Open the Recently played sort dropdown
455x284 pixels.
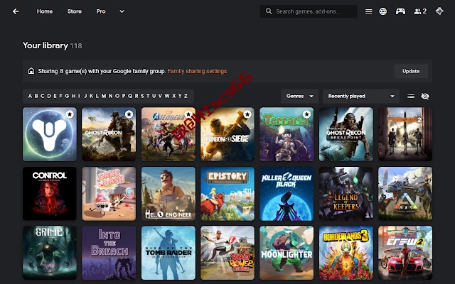361,97
